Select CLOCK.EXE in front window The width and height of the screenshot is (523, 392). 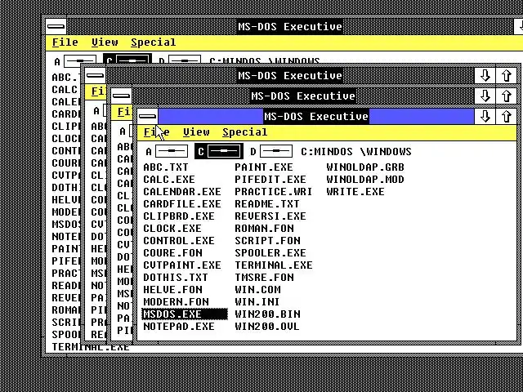[x=172, y=229]
